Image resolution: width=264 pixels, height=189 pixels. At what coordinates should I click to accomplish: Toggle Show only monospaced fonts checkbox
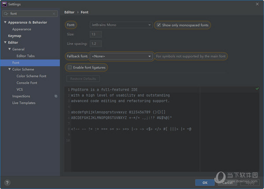(158, 25)
